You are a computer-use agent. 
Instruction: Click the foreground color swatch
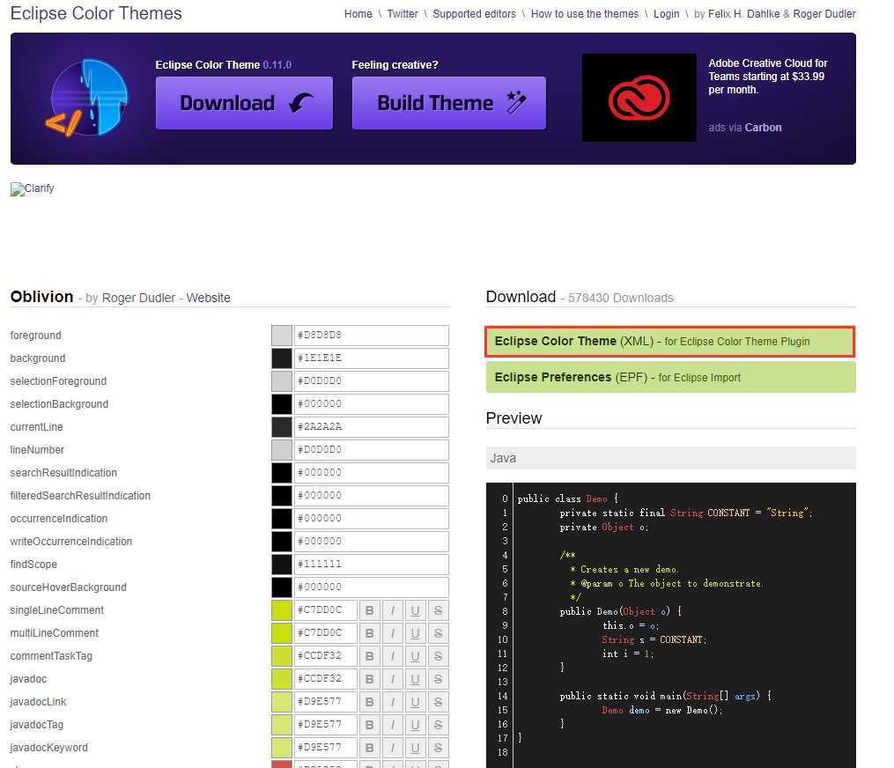click(282, 336)
